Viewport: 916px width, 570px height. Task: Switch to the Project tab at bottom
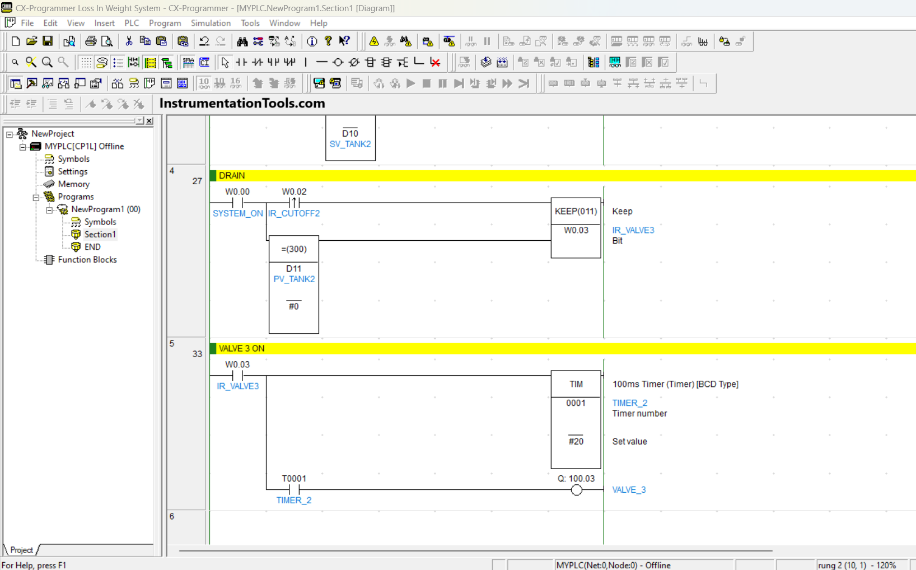click(21, 550)
